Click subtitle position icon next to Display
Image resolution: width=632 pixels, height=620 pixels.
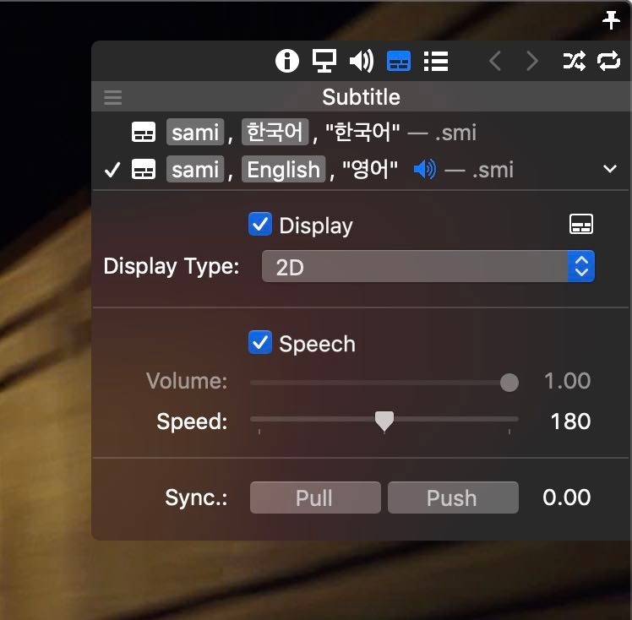click(580, 224)
